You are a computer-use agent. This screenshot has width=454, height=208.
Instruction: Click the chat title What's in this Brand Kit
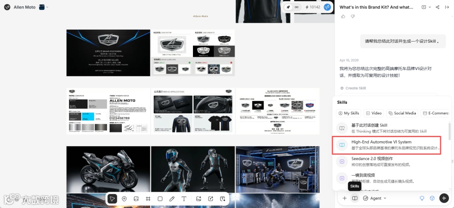click(376, 7)
